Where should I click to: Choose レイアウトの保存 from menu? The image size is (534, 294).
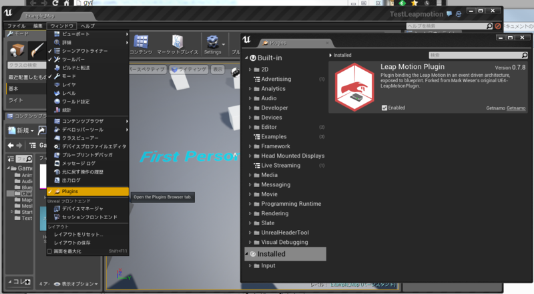pyautogui.click(x=88, y=243)
